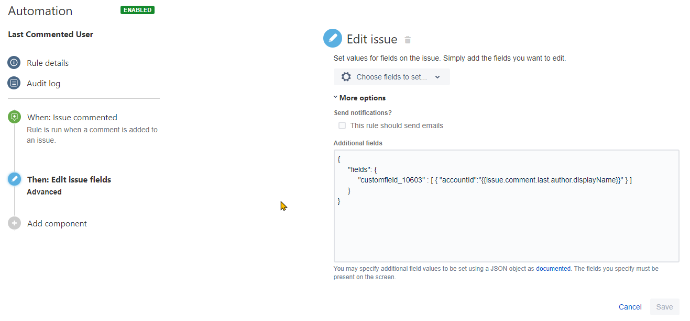Select the green Issue commented trigger icon

click(x=14, y=117)
